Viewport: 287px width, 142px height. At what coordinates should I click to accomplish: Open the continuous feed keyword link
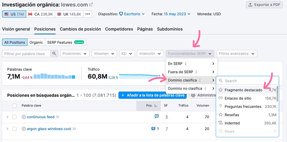tap(41, 117)
